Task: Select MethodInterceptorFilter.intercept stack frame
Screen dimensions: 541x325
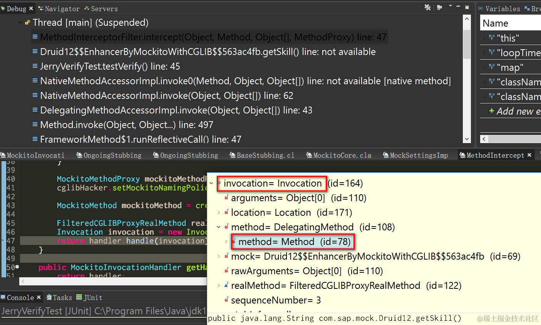Action: 213,37
